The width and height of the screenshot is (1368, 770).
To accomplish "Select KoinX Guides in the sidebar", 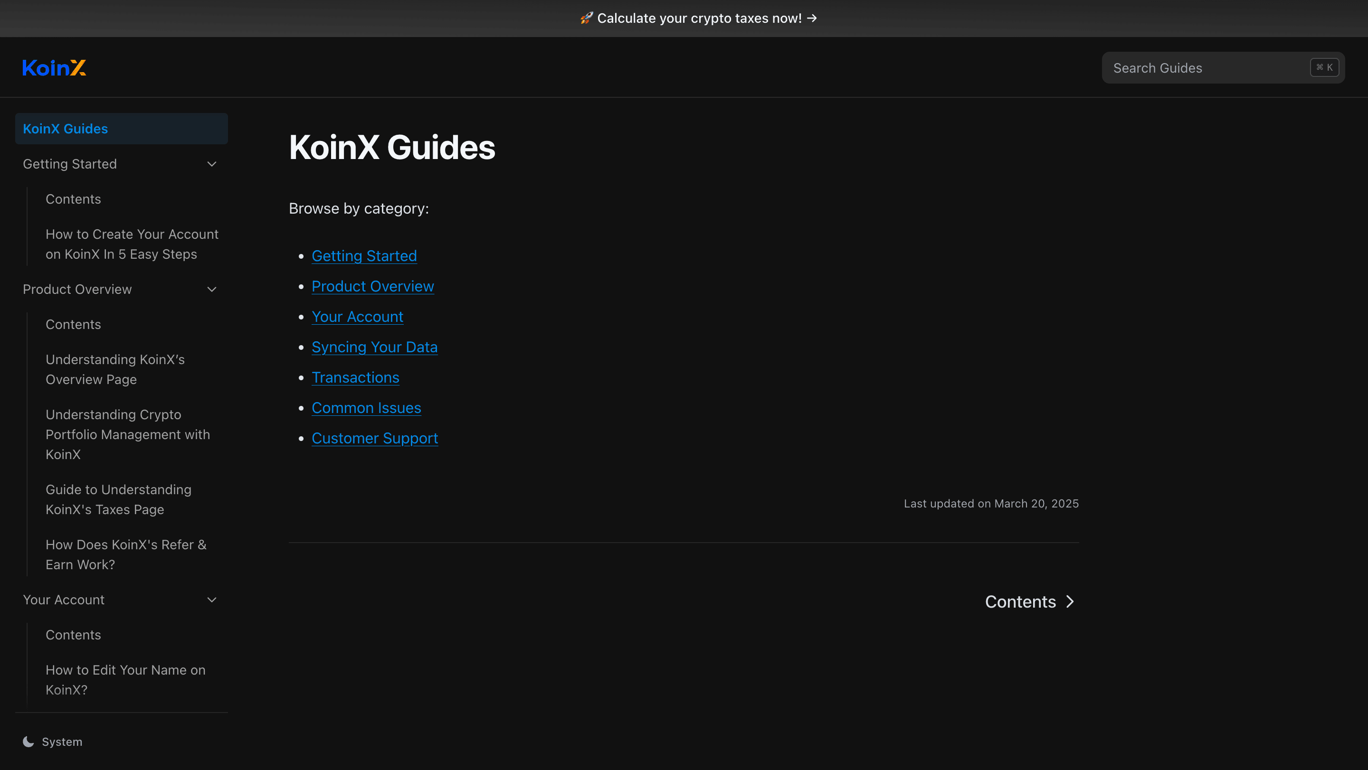I will point(121,129).
